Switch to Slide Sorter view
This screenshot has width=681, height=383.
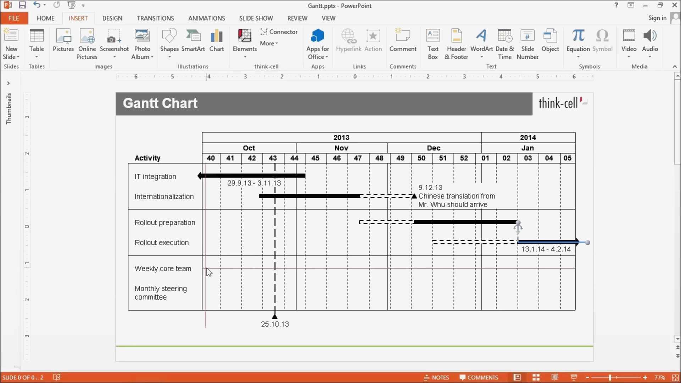[x=536, y=377]
